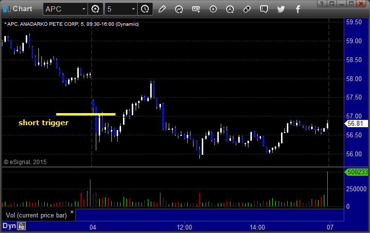Open the alerts circled-A icon menu
The height and width of the screenshot is (233, 370).
(x=230, y=9)
